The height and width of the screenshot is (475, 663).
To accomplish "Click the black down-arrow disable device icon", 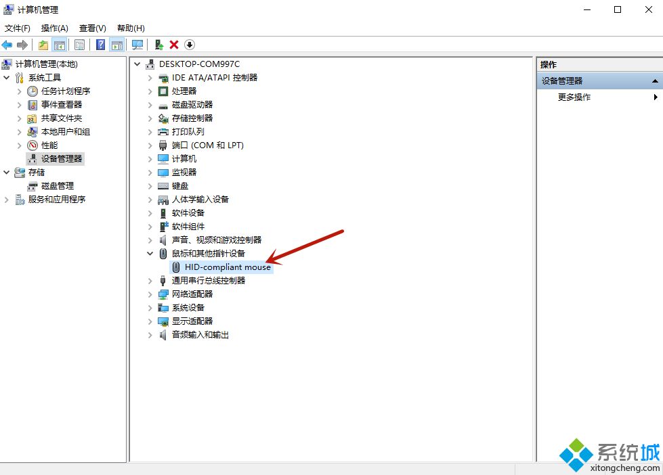I will [x=190, y=45].
